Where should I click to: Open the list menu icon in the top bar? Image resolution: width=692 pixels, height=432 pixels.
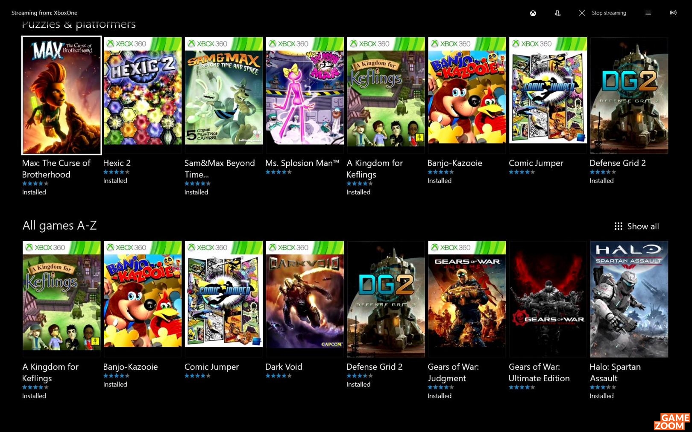tap(648, 13)
